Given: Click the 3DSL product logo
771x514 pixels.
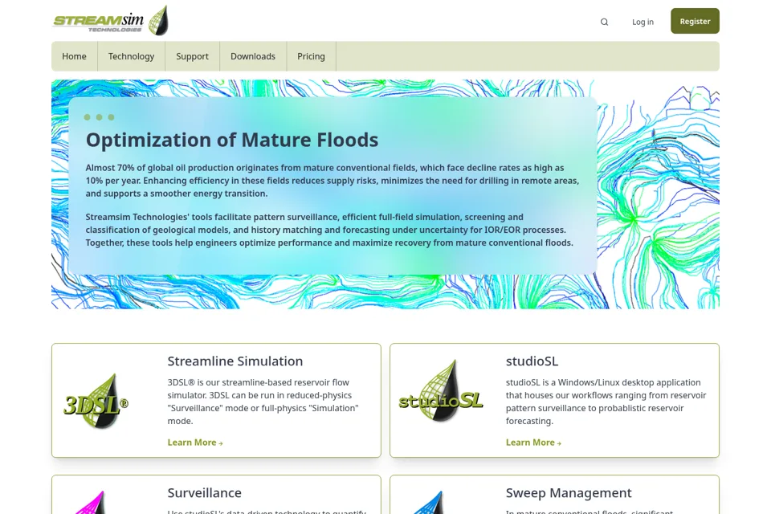Looking at the screenshot, I should point(96,401).
